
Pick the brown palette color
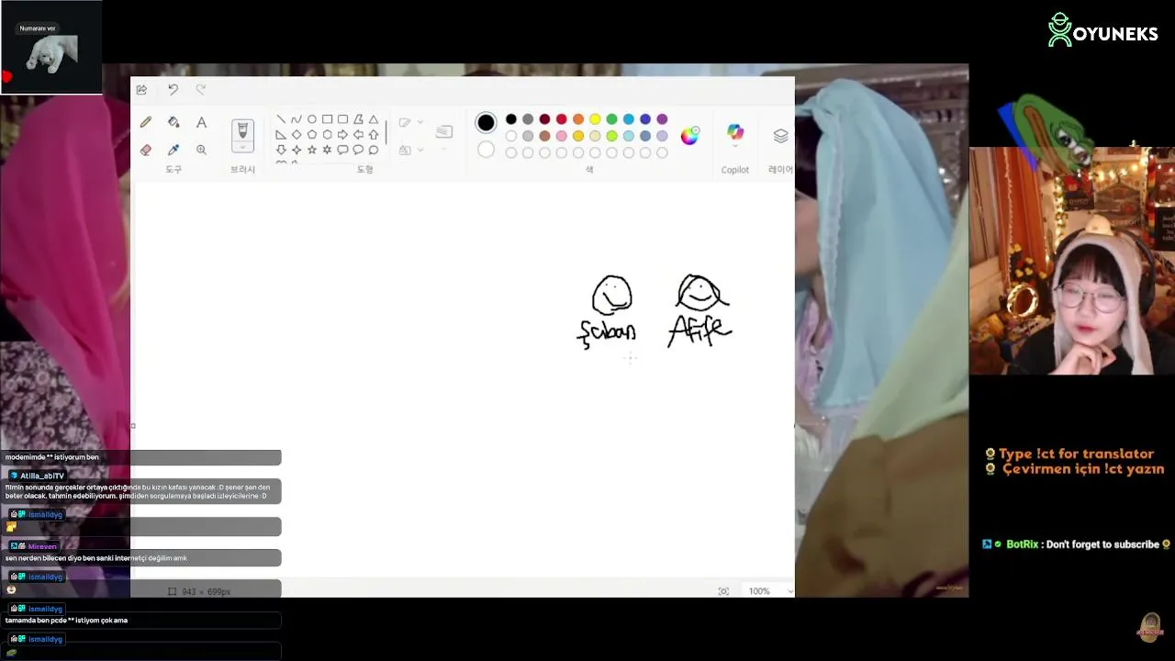tap(544, 136)
